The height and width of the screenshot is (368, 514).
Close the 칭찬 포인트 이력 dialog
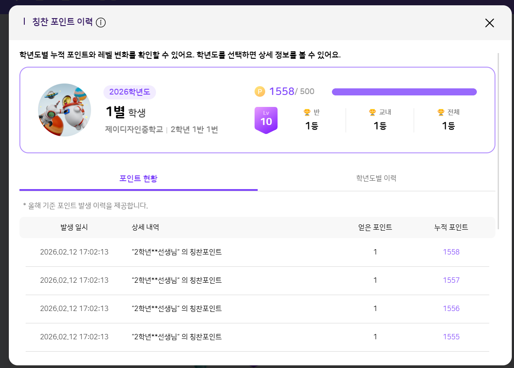coord(489,23)
